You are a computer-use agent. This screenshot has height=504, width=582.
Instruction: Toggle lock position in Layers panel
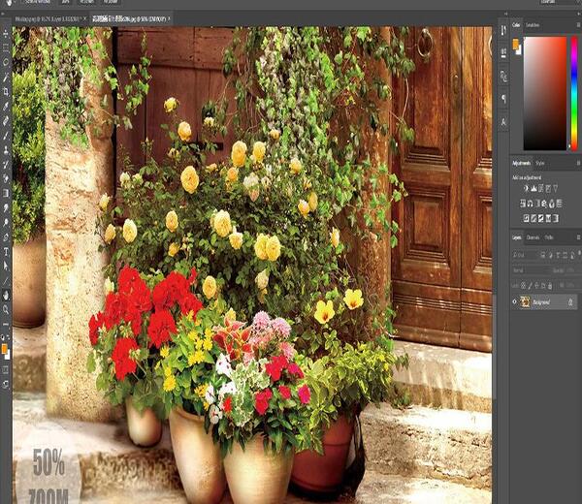pyautogui.click(x=536, y=286)
